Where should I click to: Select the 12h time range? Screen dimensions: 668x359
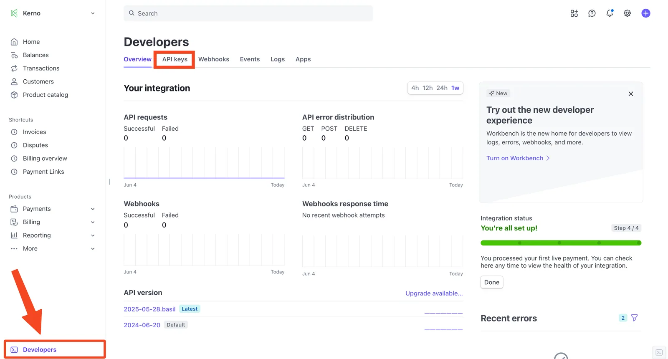click(428, 88)
